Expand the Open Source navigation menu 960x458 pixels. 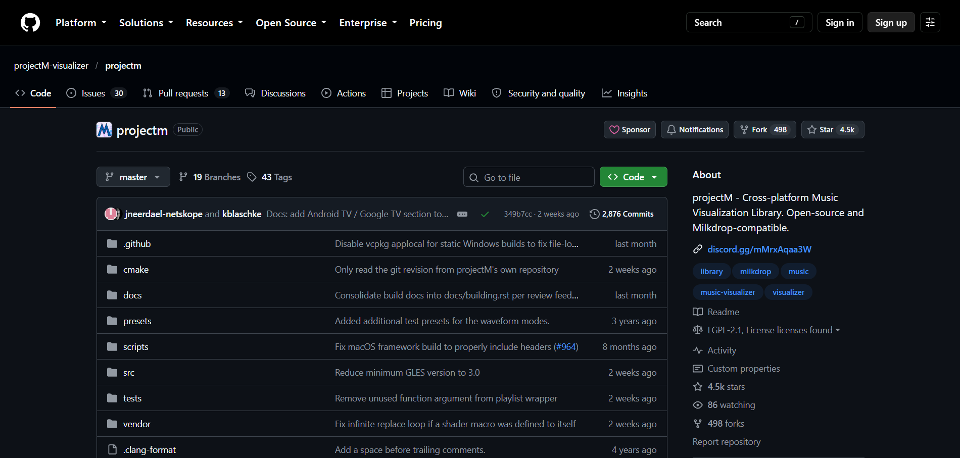point(291,23)
